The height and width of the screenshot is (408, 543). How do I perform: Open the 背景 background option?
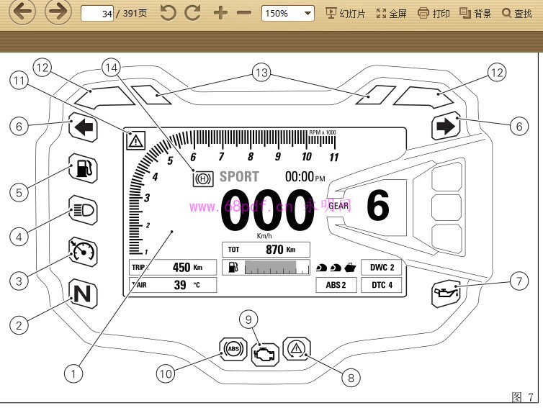(x=475, y=13)
